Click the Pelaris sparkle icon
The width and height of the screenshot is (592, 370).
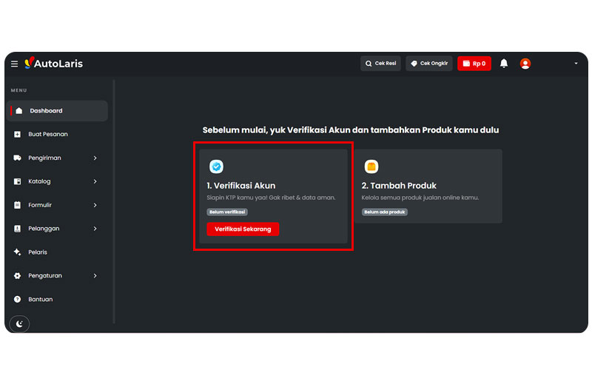[18, 252]
